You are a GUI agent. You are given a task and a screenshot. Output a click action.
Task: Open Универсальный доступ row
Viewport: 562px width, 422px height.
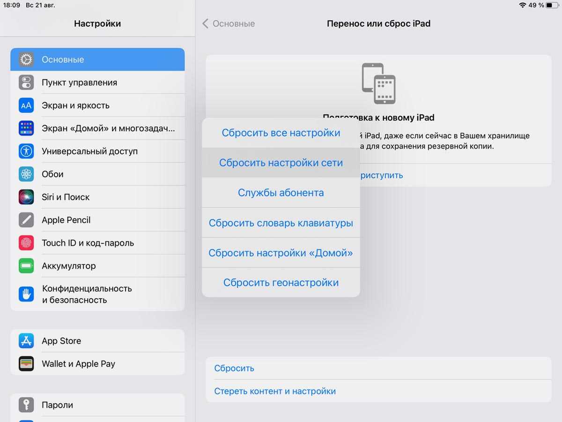point(97,151)
